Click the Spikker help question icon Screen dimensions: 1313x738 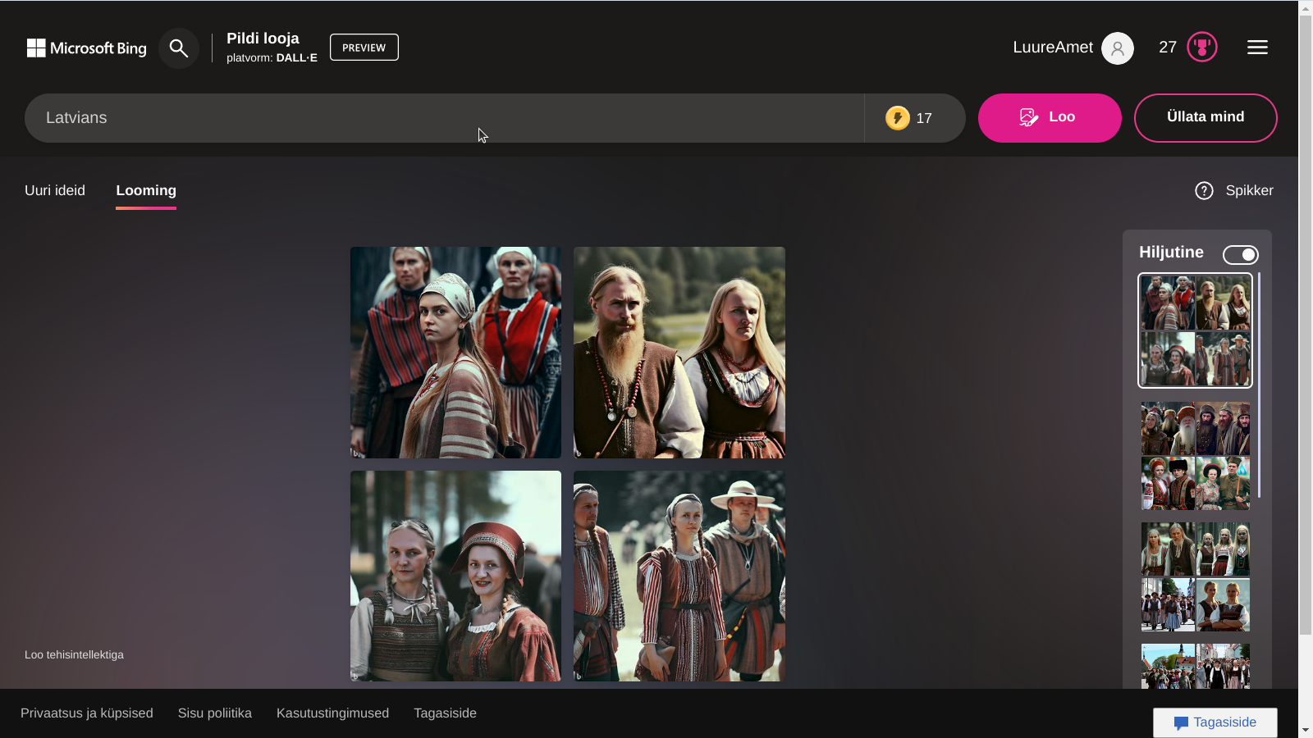coord(1204,191)
